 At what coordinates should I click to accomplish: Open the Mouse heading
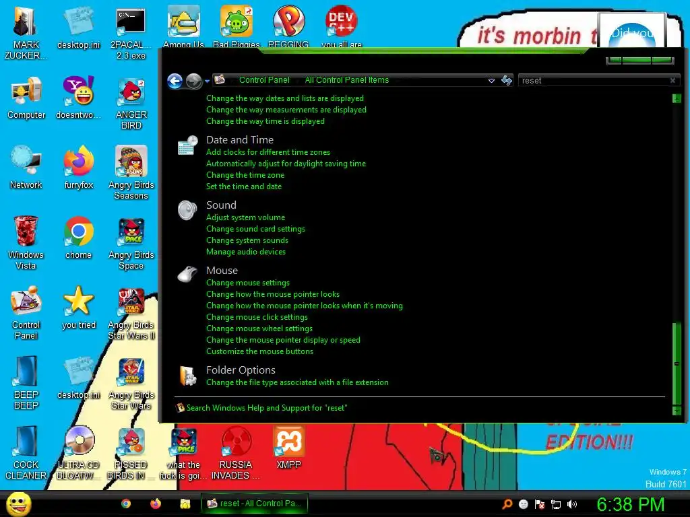(222, 271)
